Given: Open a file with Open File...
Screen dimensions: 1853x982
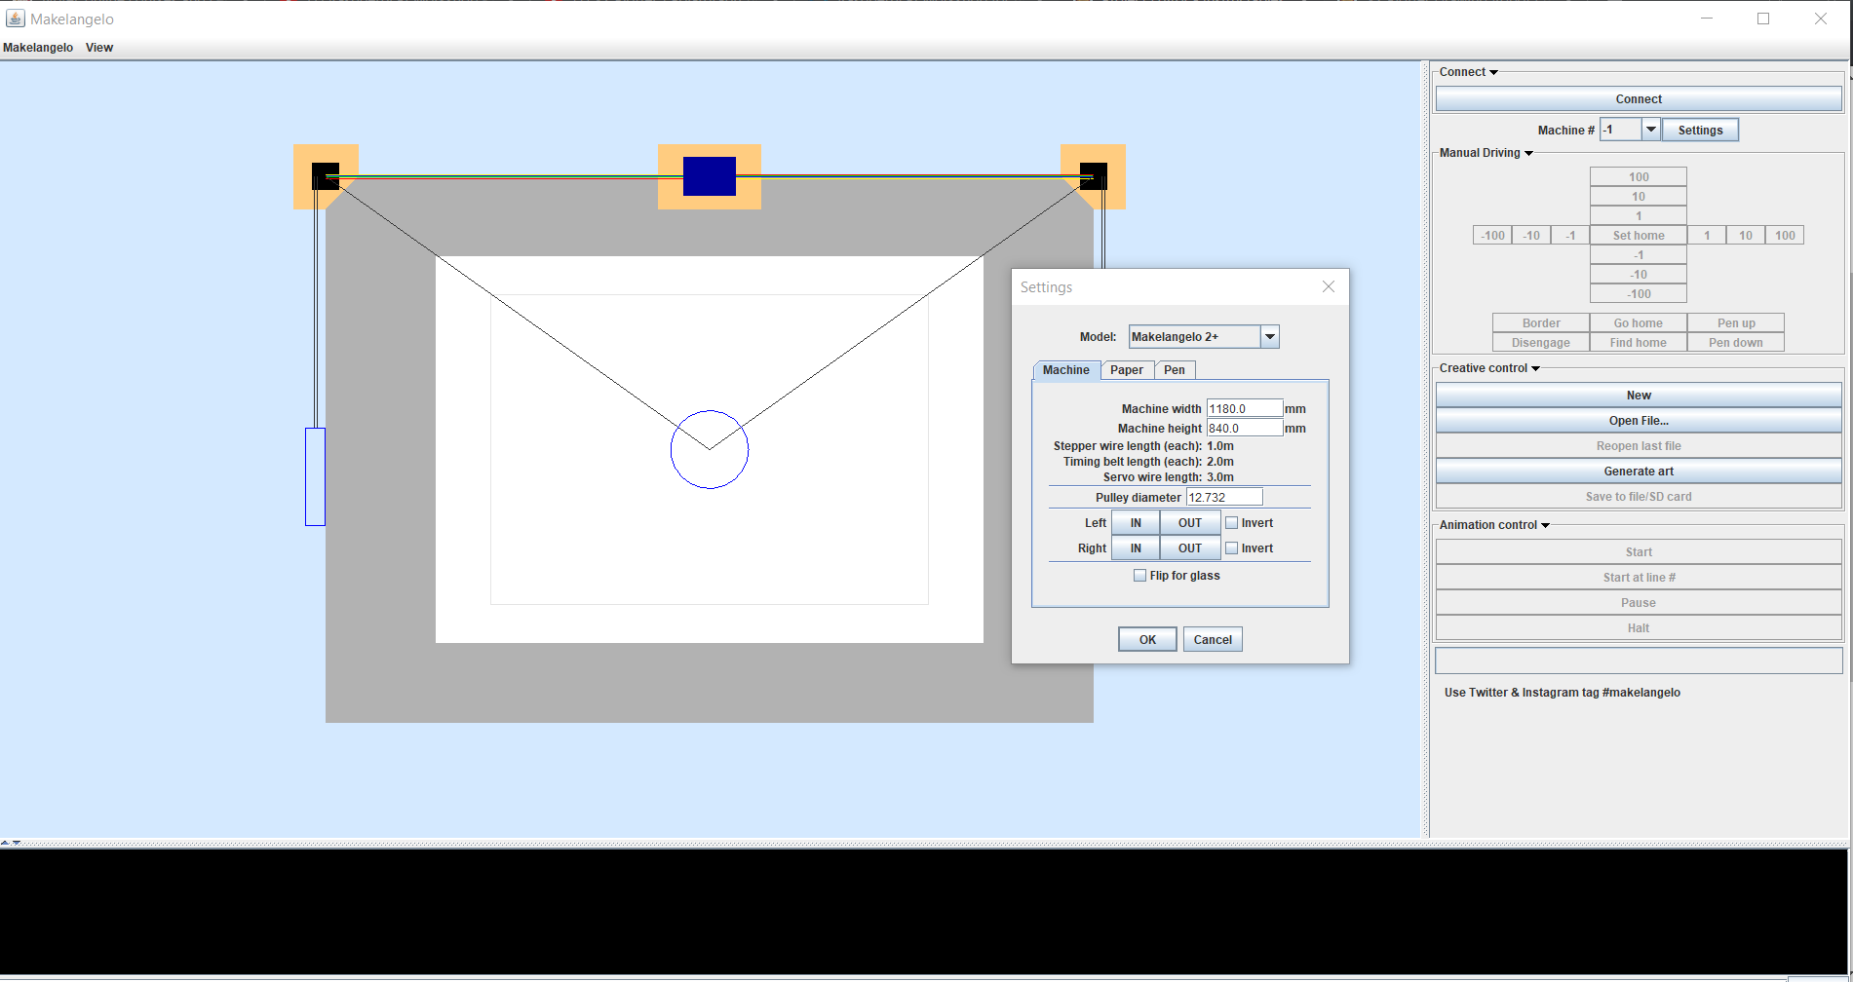Looking at the screenshot, I should pyautogui.click(x=1638, y=420).
